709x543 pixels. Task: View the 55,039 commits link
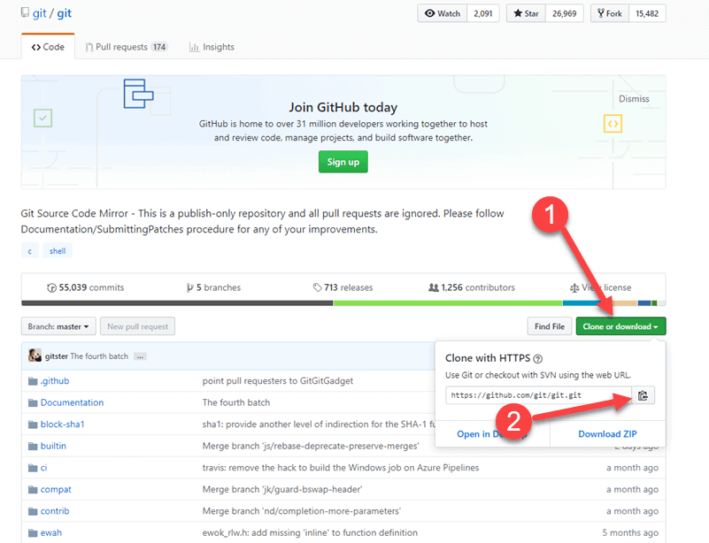86,287
